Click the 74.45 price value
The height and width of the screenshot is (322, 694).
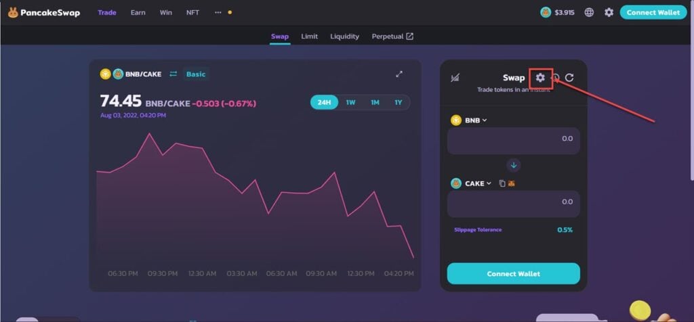(121, 101)
